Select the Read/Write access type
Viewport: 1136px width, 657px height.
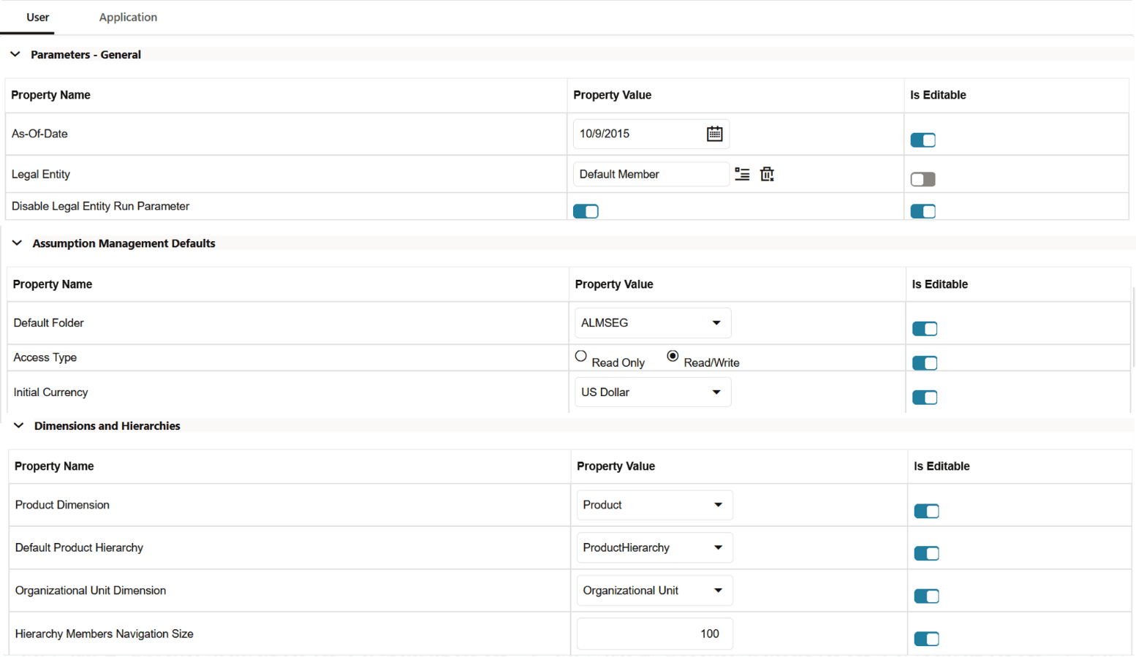[x=673, y=356]
